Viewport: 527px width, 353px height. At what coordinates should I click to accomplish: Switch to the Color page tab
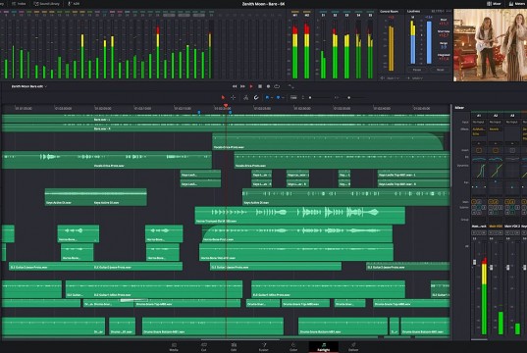click(293, 346)
